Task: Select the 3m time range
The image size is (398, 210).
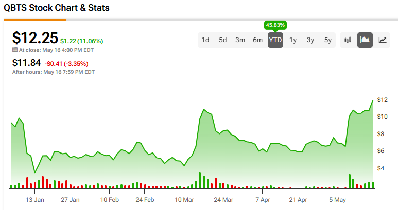Action: [x=240, y=40]
